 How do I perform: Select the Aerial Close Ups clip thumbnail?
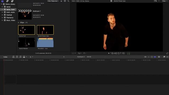point(45,30)
